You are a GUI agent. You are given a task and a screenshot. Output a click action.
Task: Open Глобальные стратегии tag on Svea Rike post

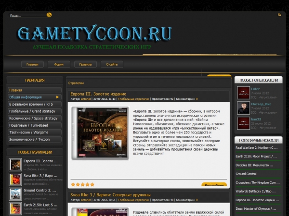[x=133, y=200]
